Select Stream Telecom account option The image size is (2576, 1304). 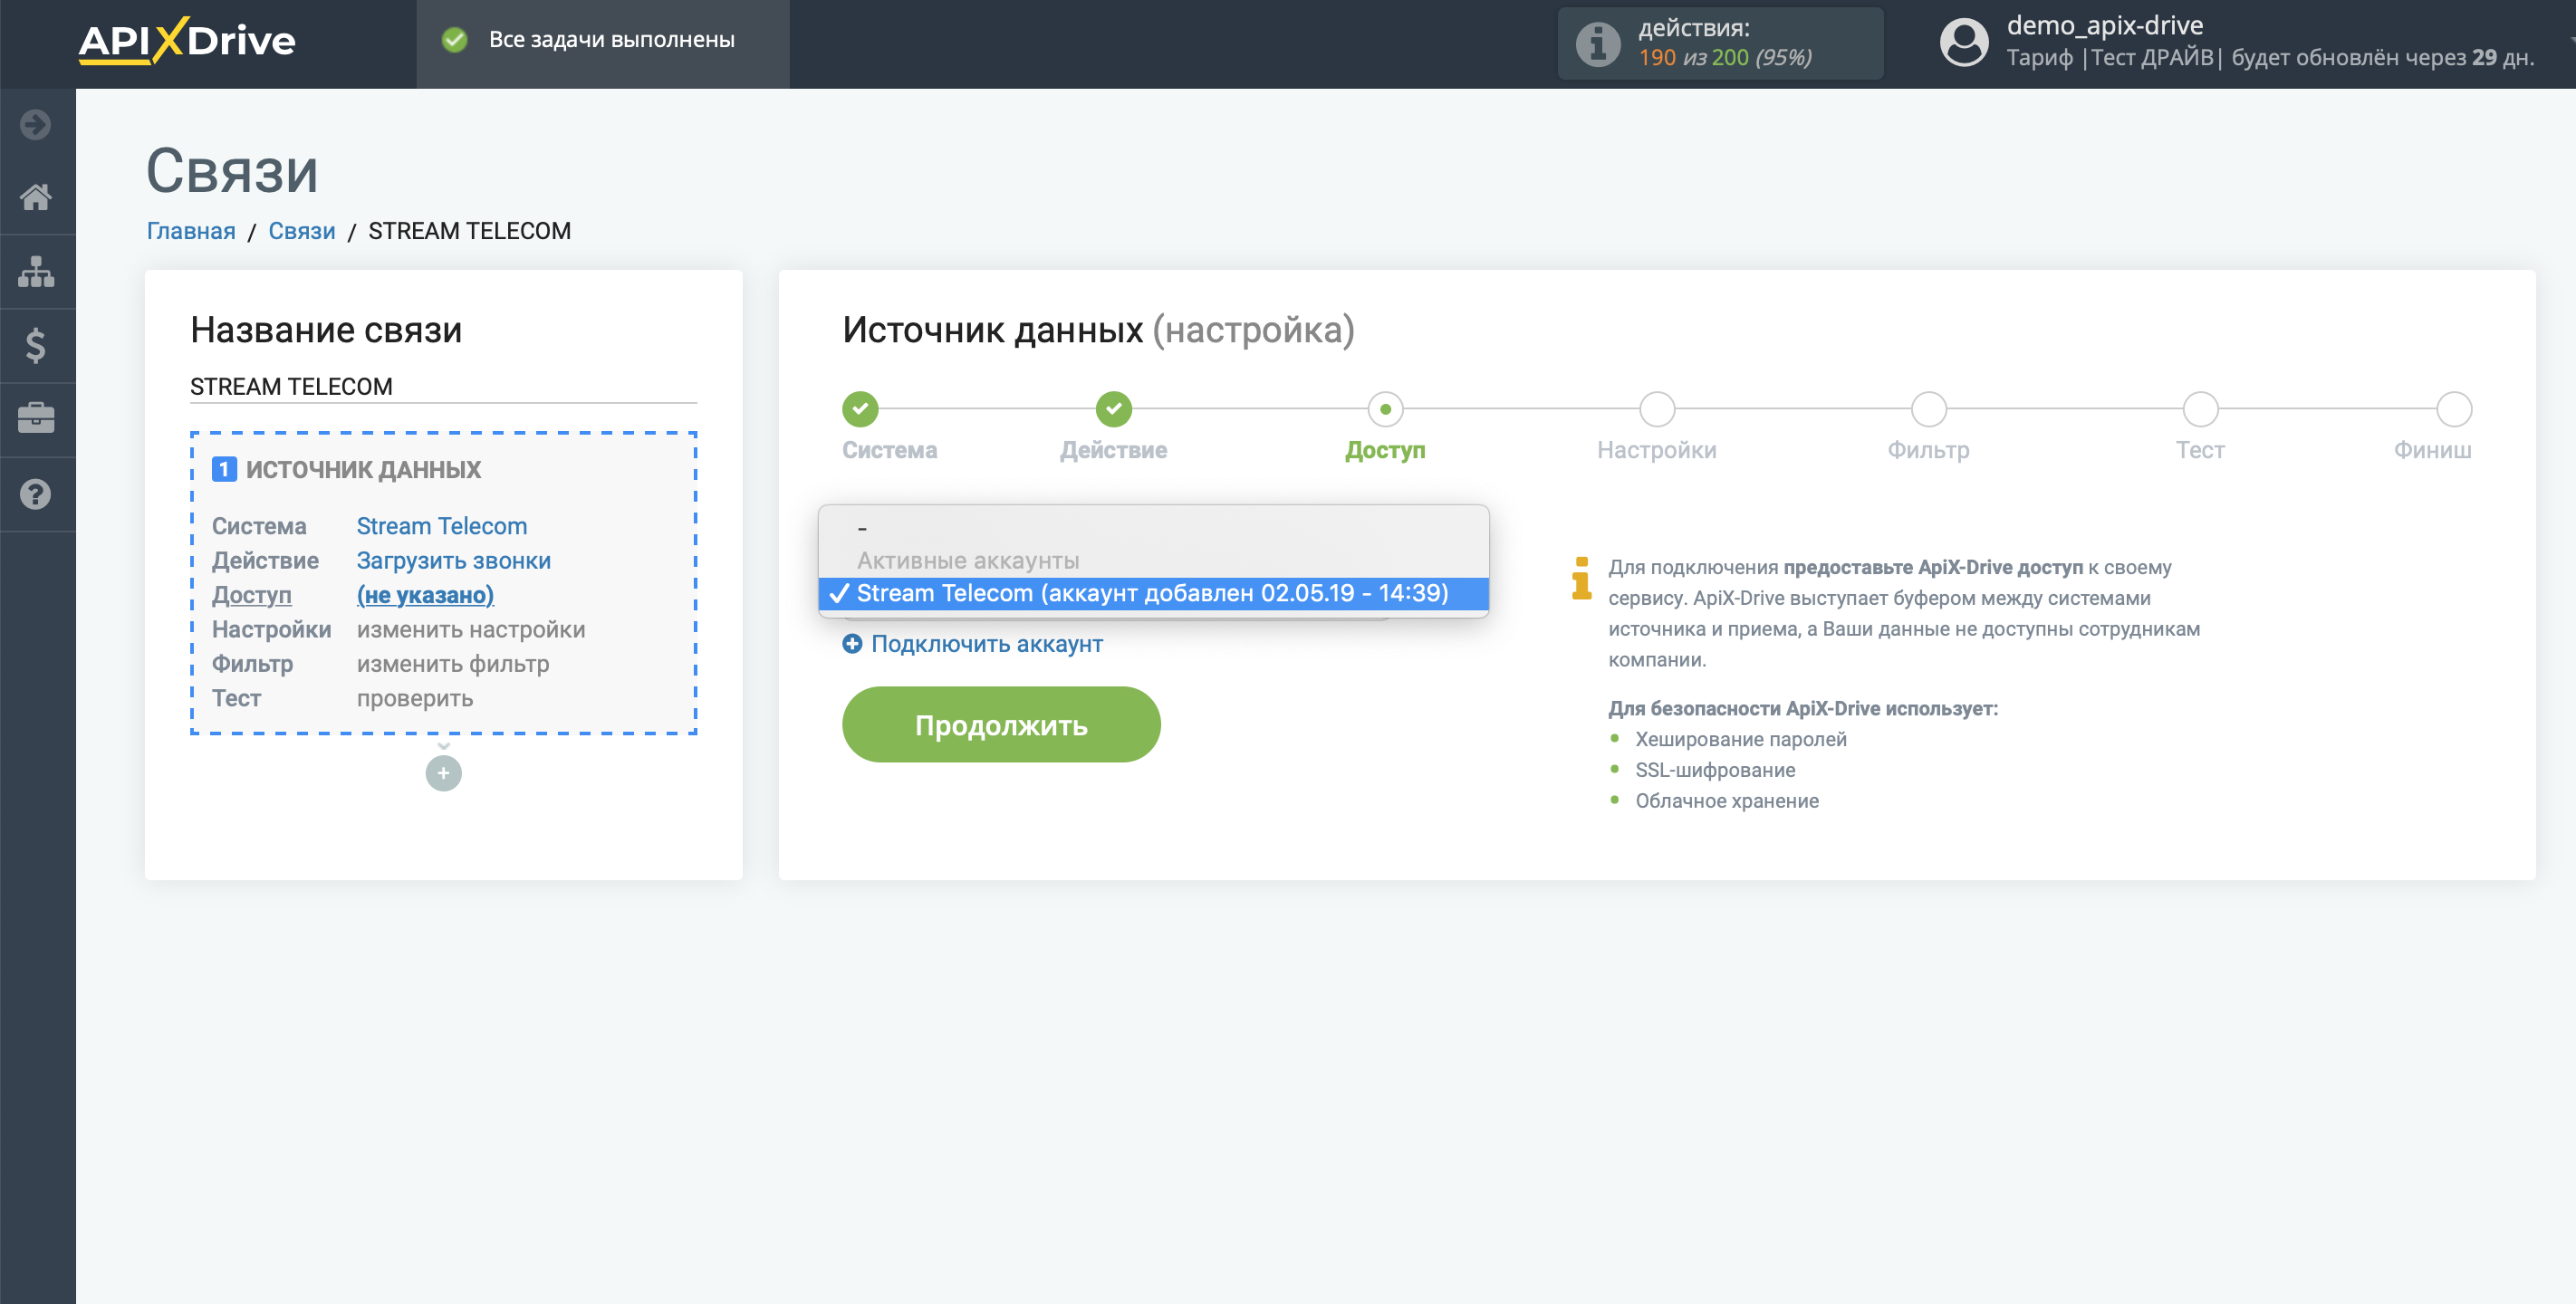(x=1153, y=593)
